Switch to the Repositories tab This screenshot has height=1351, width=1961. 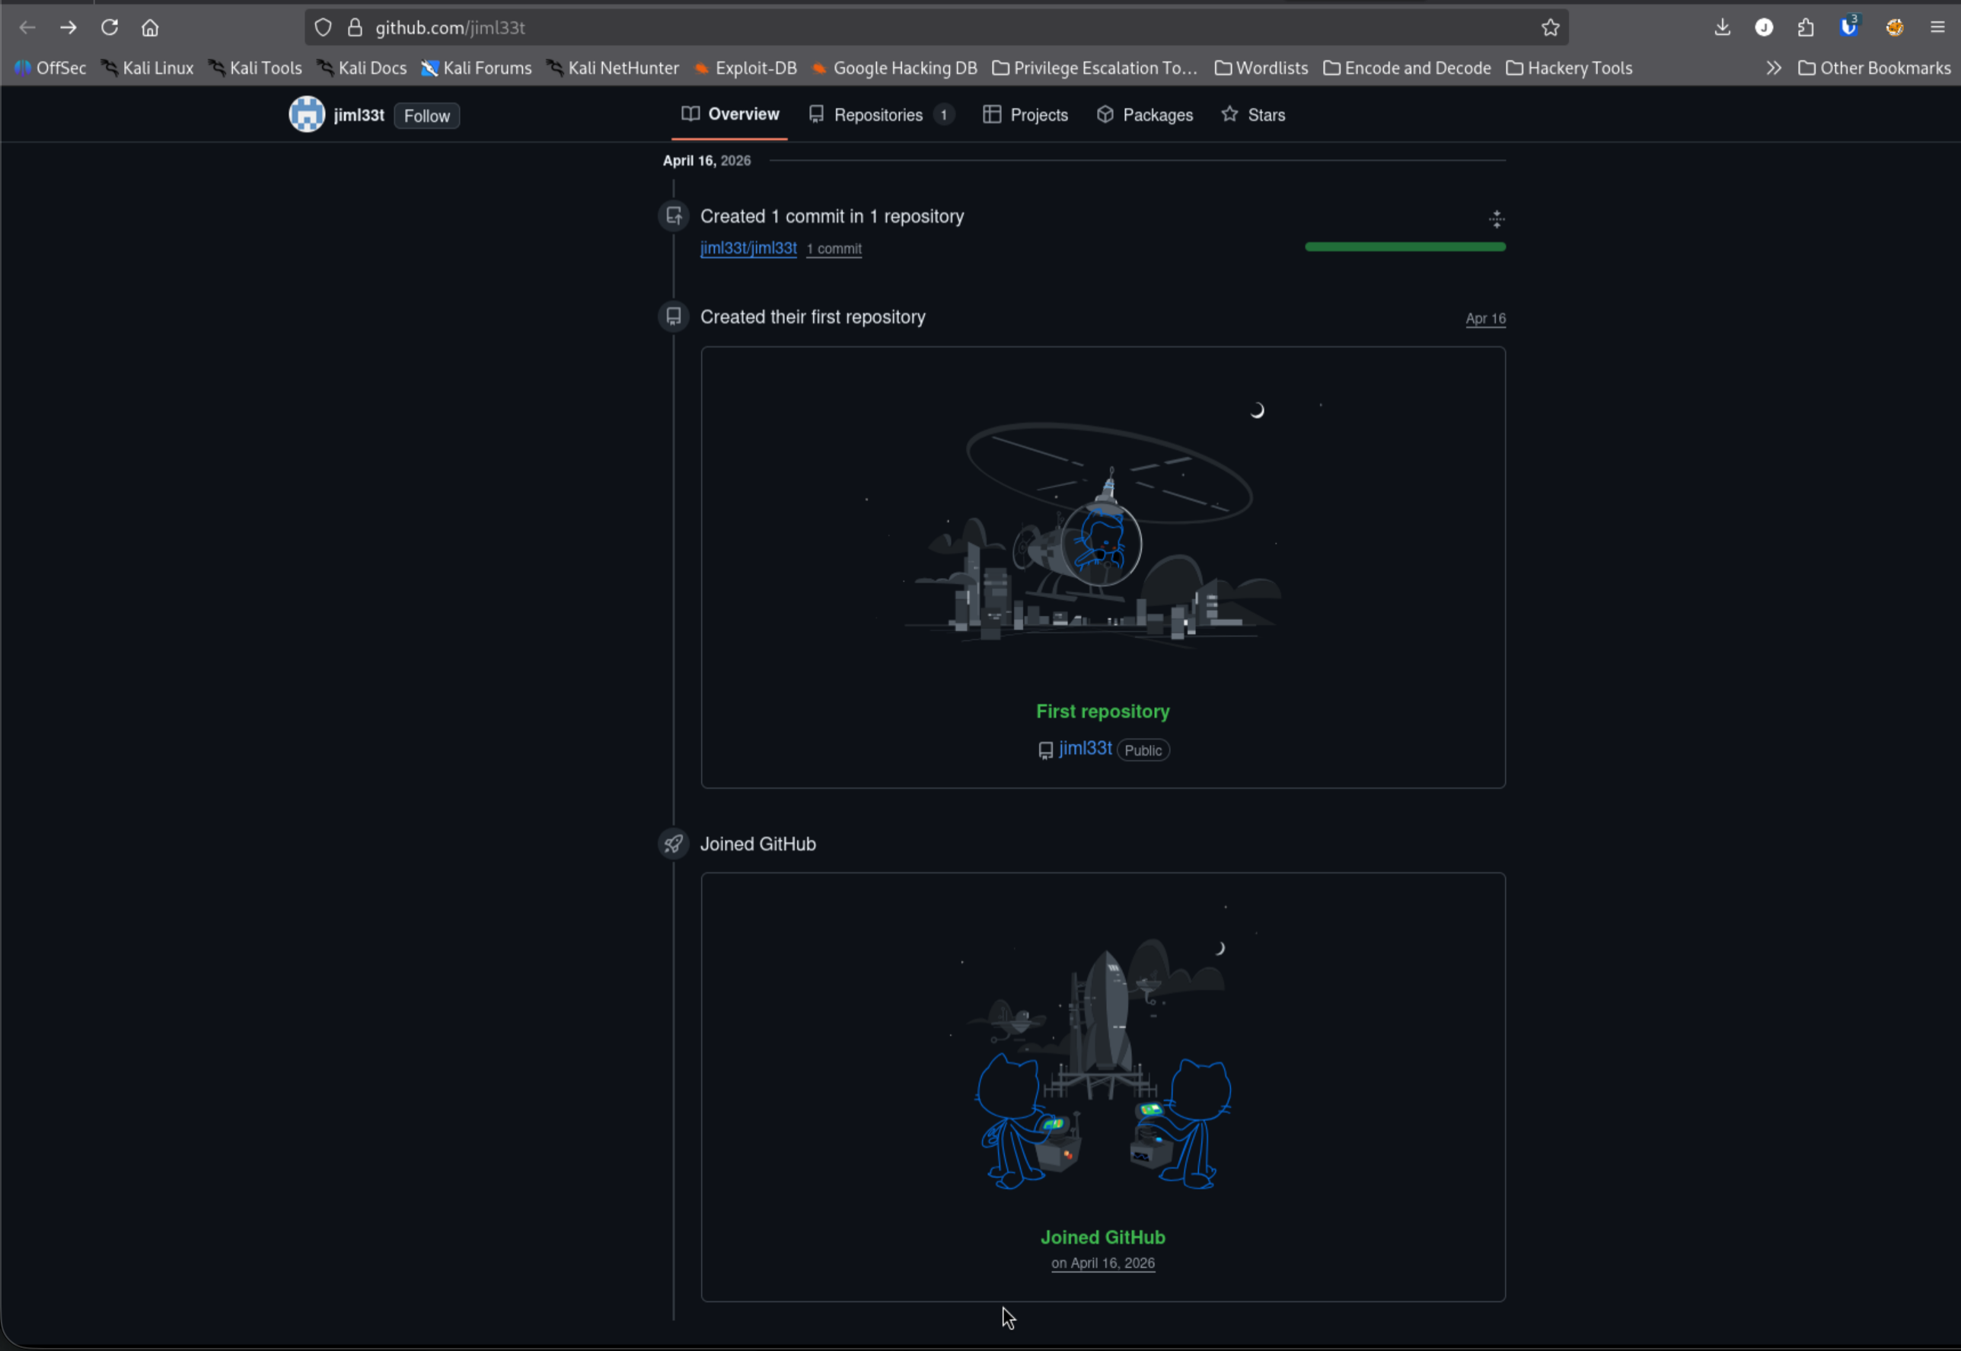tap(882, 115)
